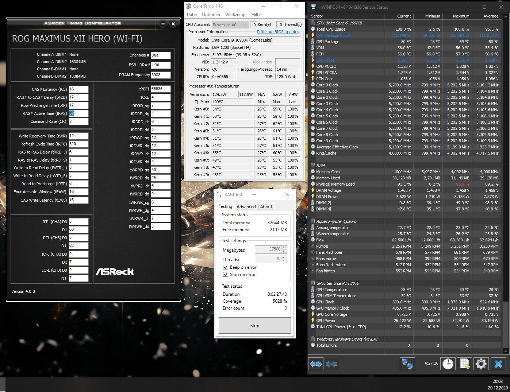Click the Megabytes spinner arrows in RAM Test
The height and width of the screenshot is (392, 510).
pos(284,249)
